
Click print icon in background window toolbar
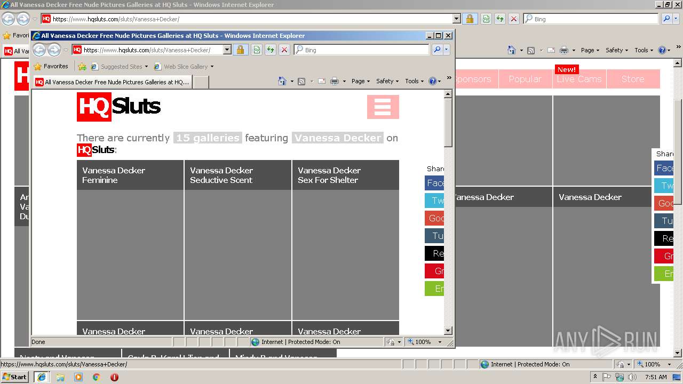564,50
